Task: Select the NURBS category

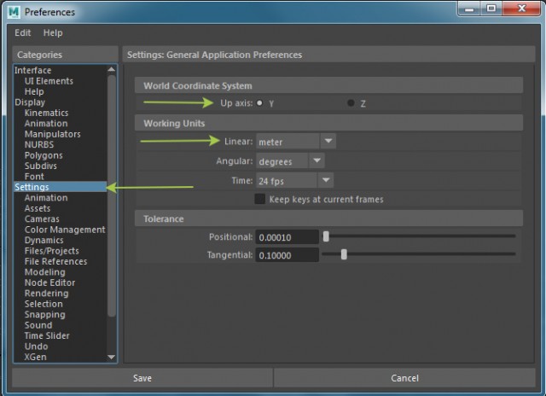Action: [39, 144]
